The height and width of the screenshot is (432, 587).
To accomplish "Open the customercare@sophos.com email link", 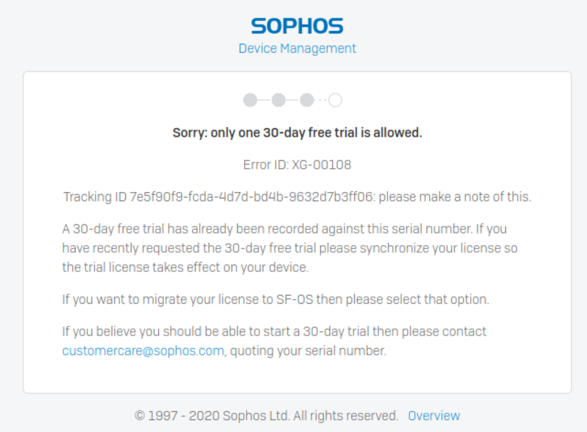I will click(x=143, y=351).
